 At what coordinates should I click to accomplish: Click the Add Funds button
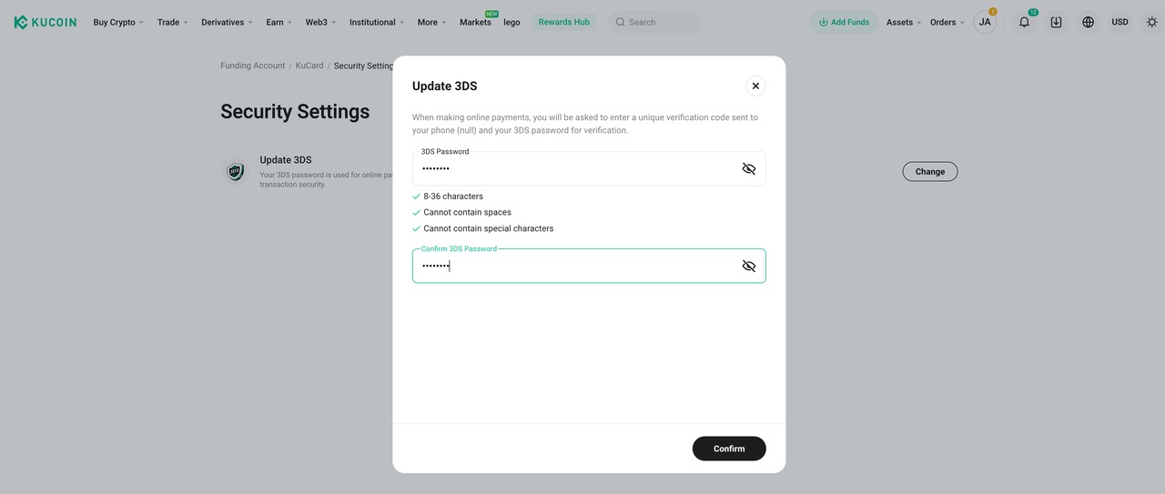point(844,22)
